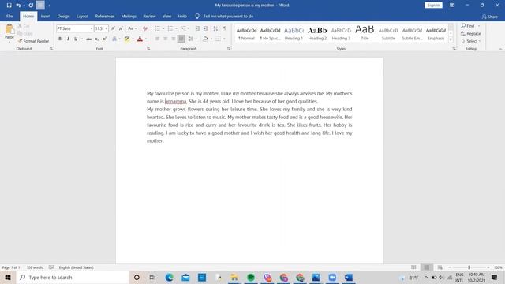Click the zoom slider handle
The image size is (505, 284).
coord(469,267)
